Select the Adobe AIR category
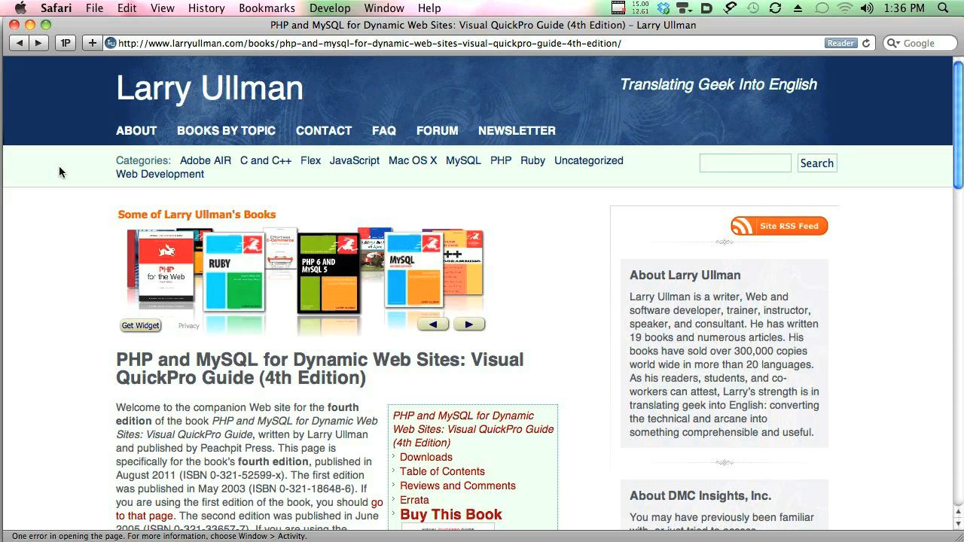Viewport: 964px width, 542px height. click(x=206, y=160)
